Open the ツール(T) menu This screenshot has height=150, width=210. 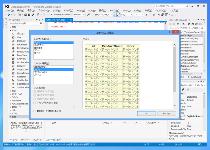coord(127,11)
